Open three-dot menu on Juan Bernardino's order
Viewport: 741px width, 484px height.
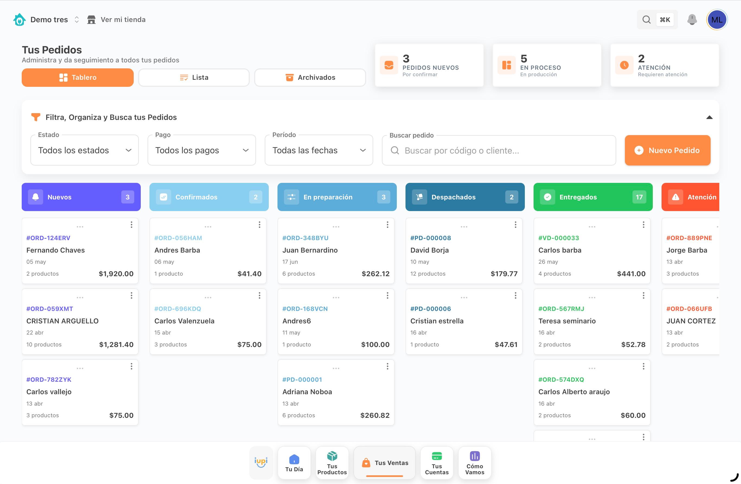click(x=387, y=225)
